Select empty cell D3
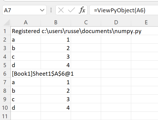This screenshot has height=120, width=158. pyautogui.click(x=116, y=48)
